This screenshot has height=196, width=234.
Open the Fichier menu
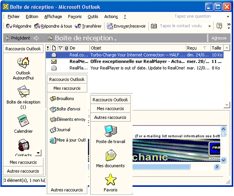[13, 17]
